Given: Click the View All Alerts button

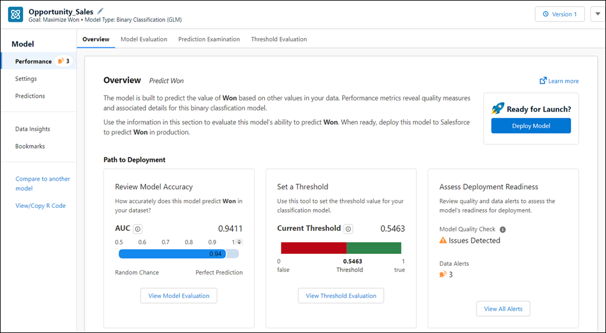Looking at the screenshot, I should pos(503,309).
